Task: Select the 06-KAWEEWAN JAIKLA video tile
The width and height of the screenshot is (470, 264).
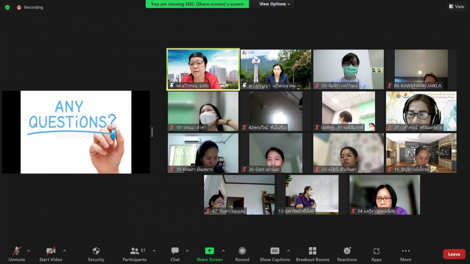Action: (421, 70)
